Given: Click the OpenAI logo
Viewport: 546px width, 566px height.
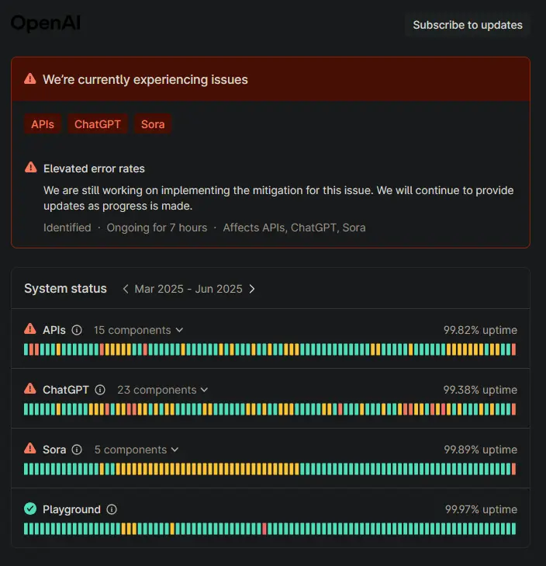Looking at the screenshot, I should click(46, 23).
